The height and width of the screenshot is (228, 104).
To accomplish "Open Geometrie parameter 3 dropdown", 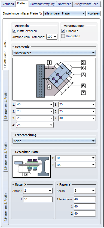I will coord(35,118).
